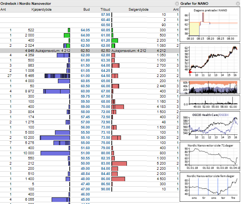
Task: Select bid price 63.50
Action: [x=85, y=41]
